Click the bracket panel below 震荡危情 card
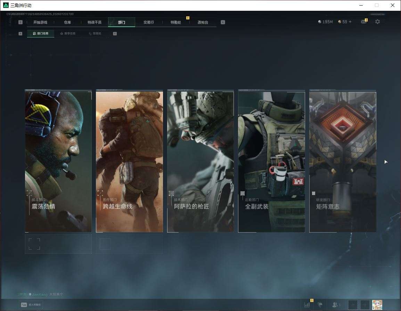The width and height of the screenshot is (401, 311). 58,244
